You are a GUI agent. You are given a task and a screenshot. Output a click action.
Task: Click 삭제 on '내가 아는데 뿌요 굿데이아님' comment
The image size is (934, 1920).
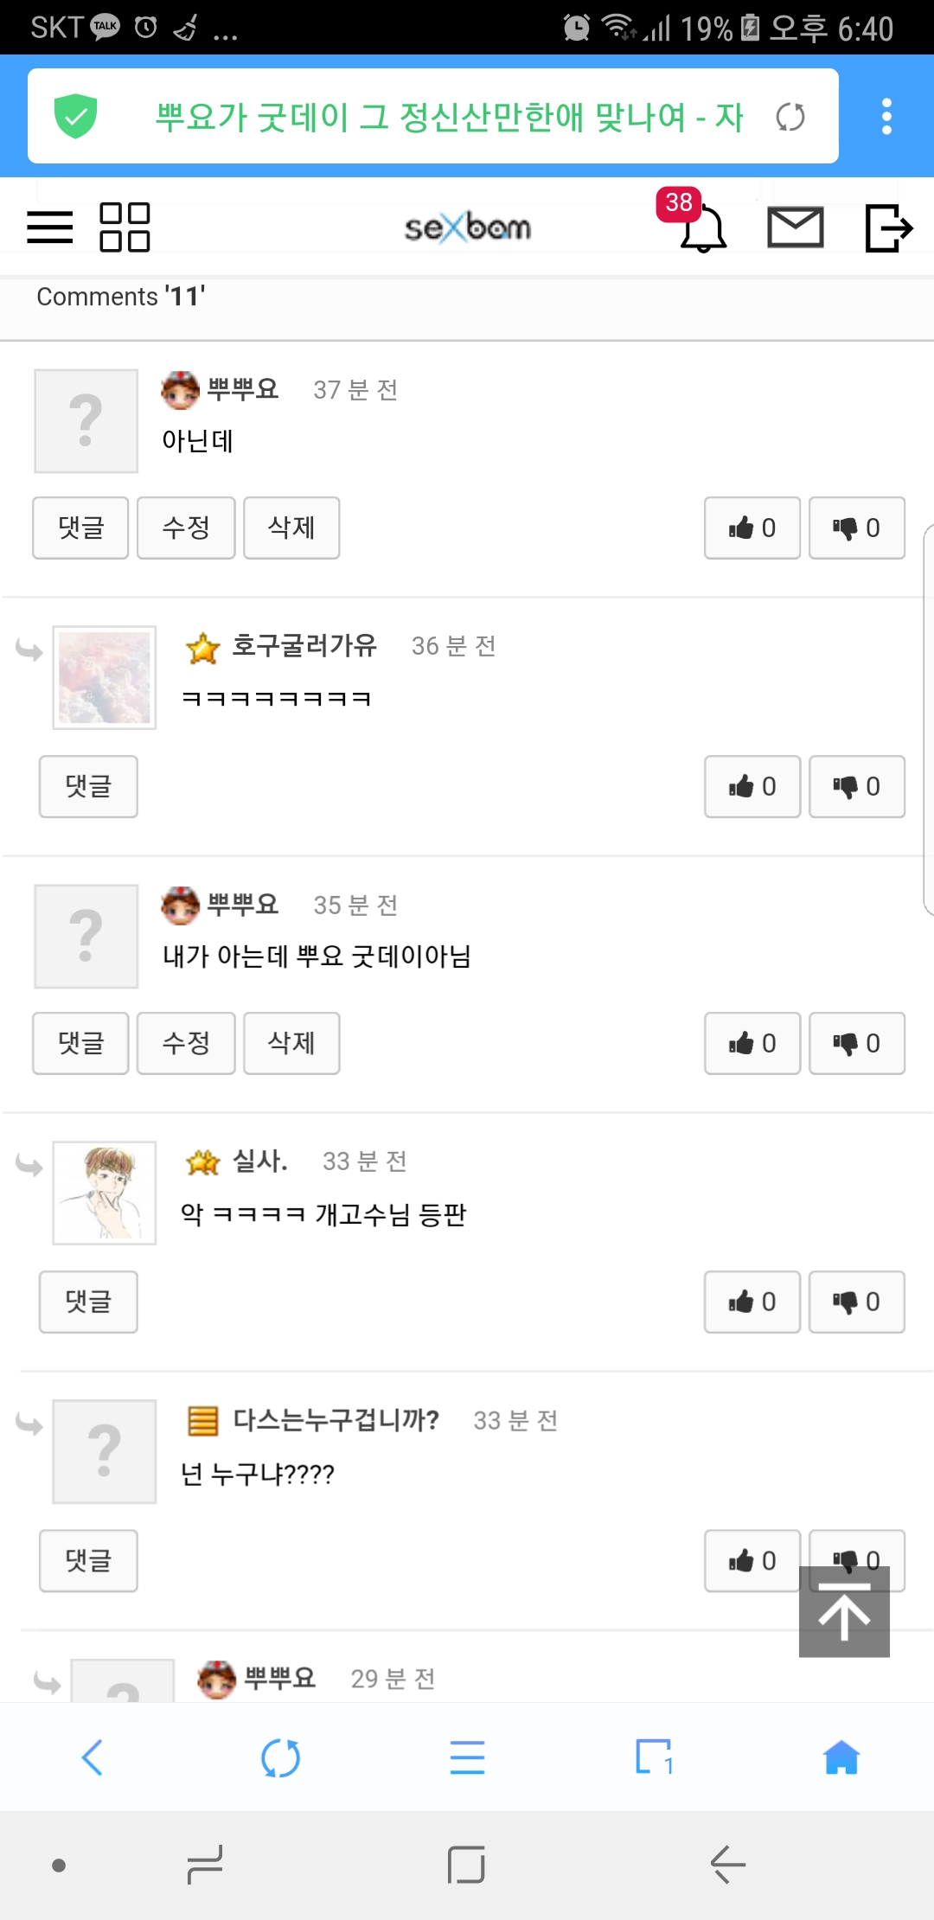[x=291, y=1043]
